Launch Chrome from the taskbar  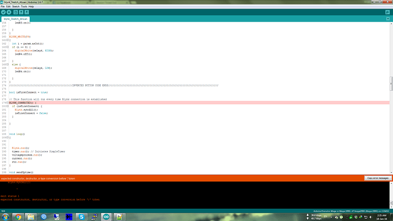18,217
